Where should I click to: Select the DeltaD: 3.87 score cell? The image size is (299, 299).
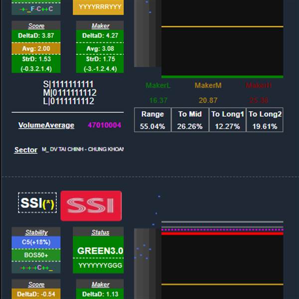click(36, 36)
